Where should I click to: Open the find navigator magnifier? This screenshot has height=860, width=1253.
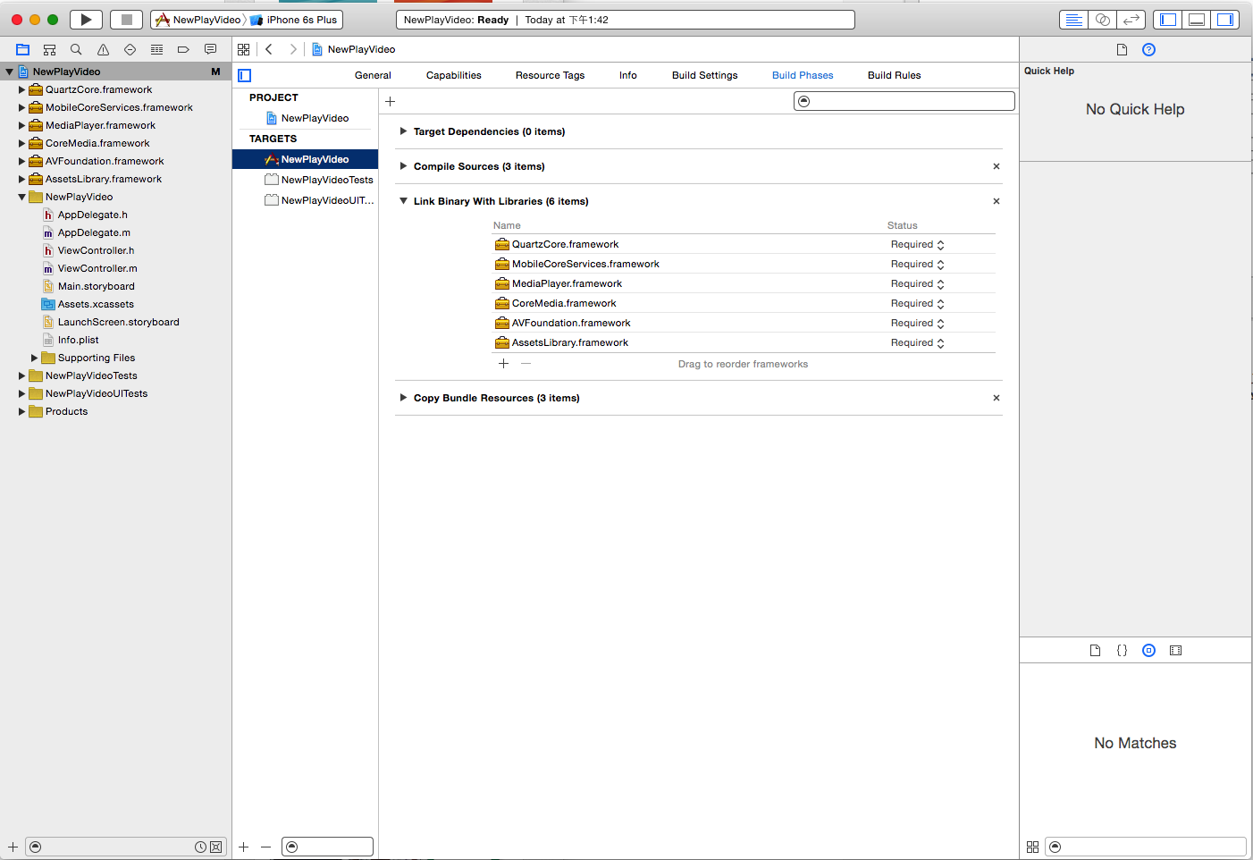coord(76,49)
